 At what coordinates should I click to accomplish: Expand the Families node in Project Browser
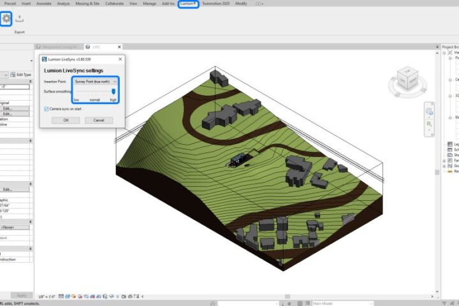pyautogui.click(x=444, y=161)
